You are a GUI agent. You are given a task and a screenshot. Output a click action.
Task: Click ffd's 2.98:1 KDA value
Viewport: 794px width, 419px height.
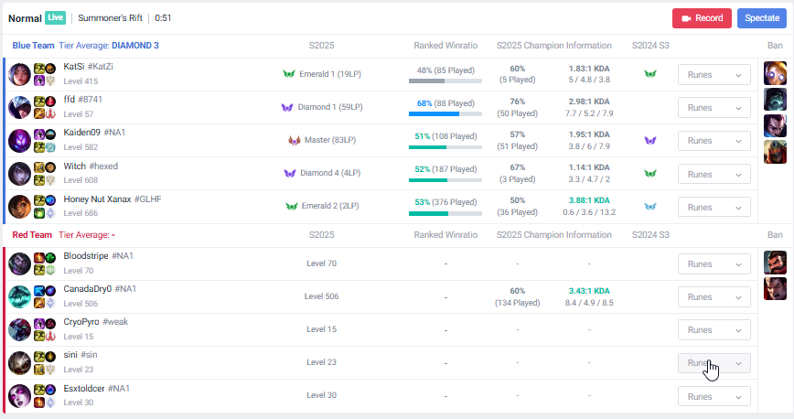(589, 102)
